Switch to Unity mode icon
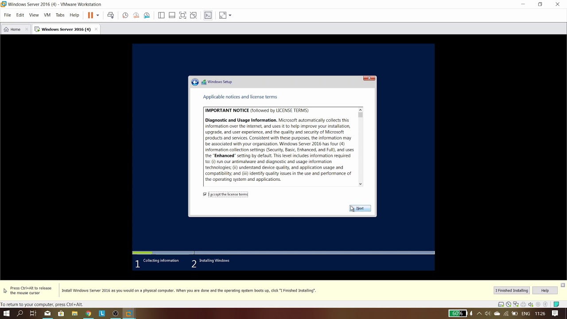The height and width of the screenshot is (319, 567). pos(193,15)
